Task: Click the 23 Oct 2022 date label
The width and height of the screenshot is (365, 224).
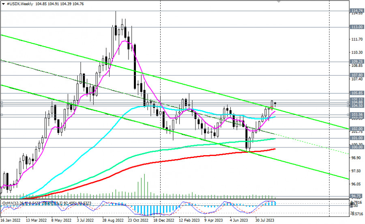Action: click(x=138, y=220)
